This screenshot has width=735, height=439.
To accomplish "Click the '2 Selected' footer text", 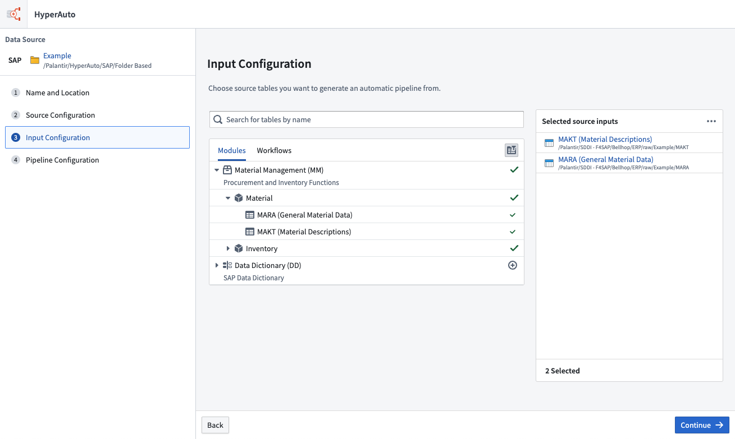I will coord(563,371).
